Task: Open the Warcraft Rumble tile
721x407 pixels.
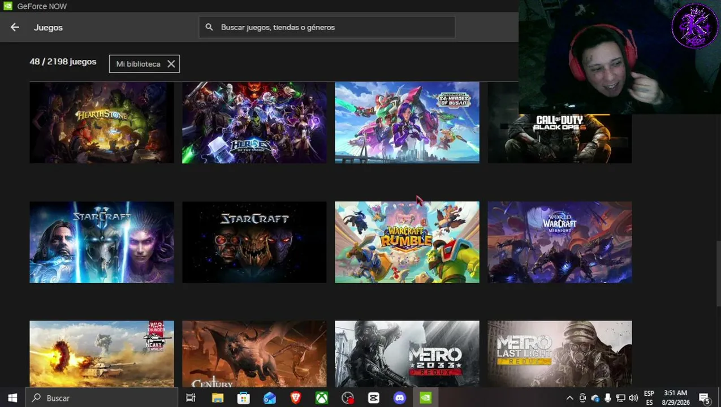Action: pos(407,242)
